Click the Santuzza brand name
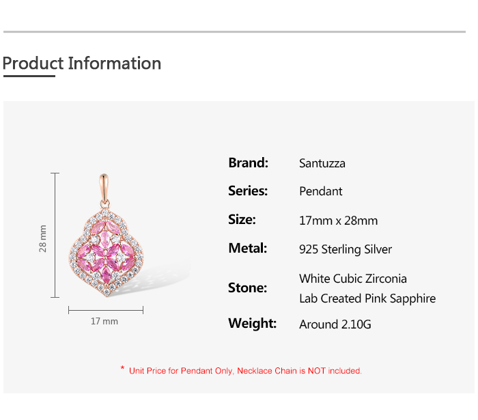 click(x=322, y=163)
